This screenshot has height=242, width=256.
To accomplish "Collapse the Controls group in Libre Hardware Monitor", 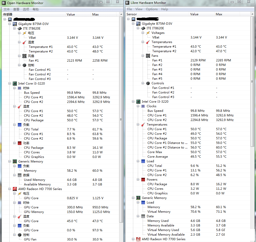I will coord(143,83).
